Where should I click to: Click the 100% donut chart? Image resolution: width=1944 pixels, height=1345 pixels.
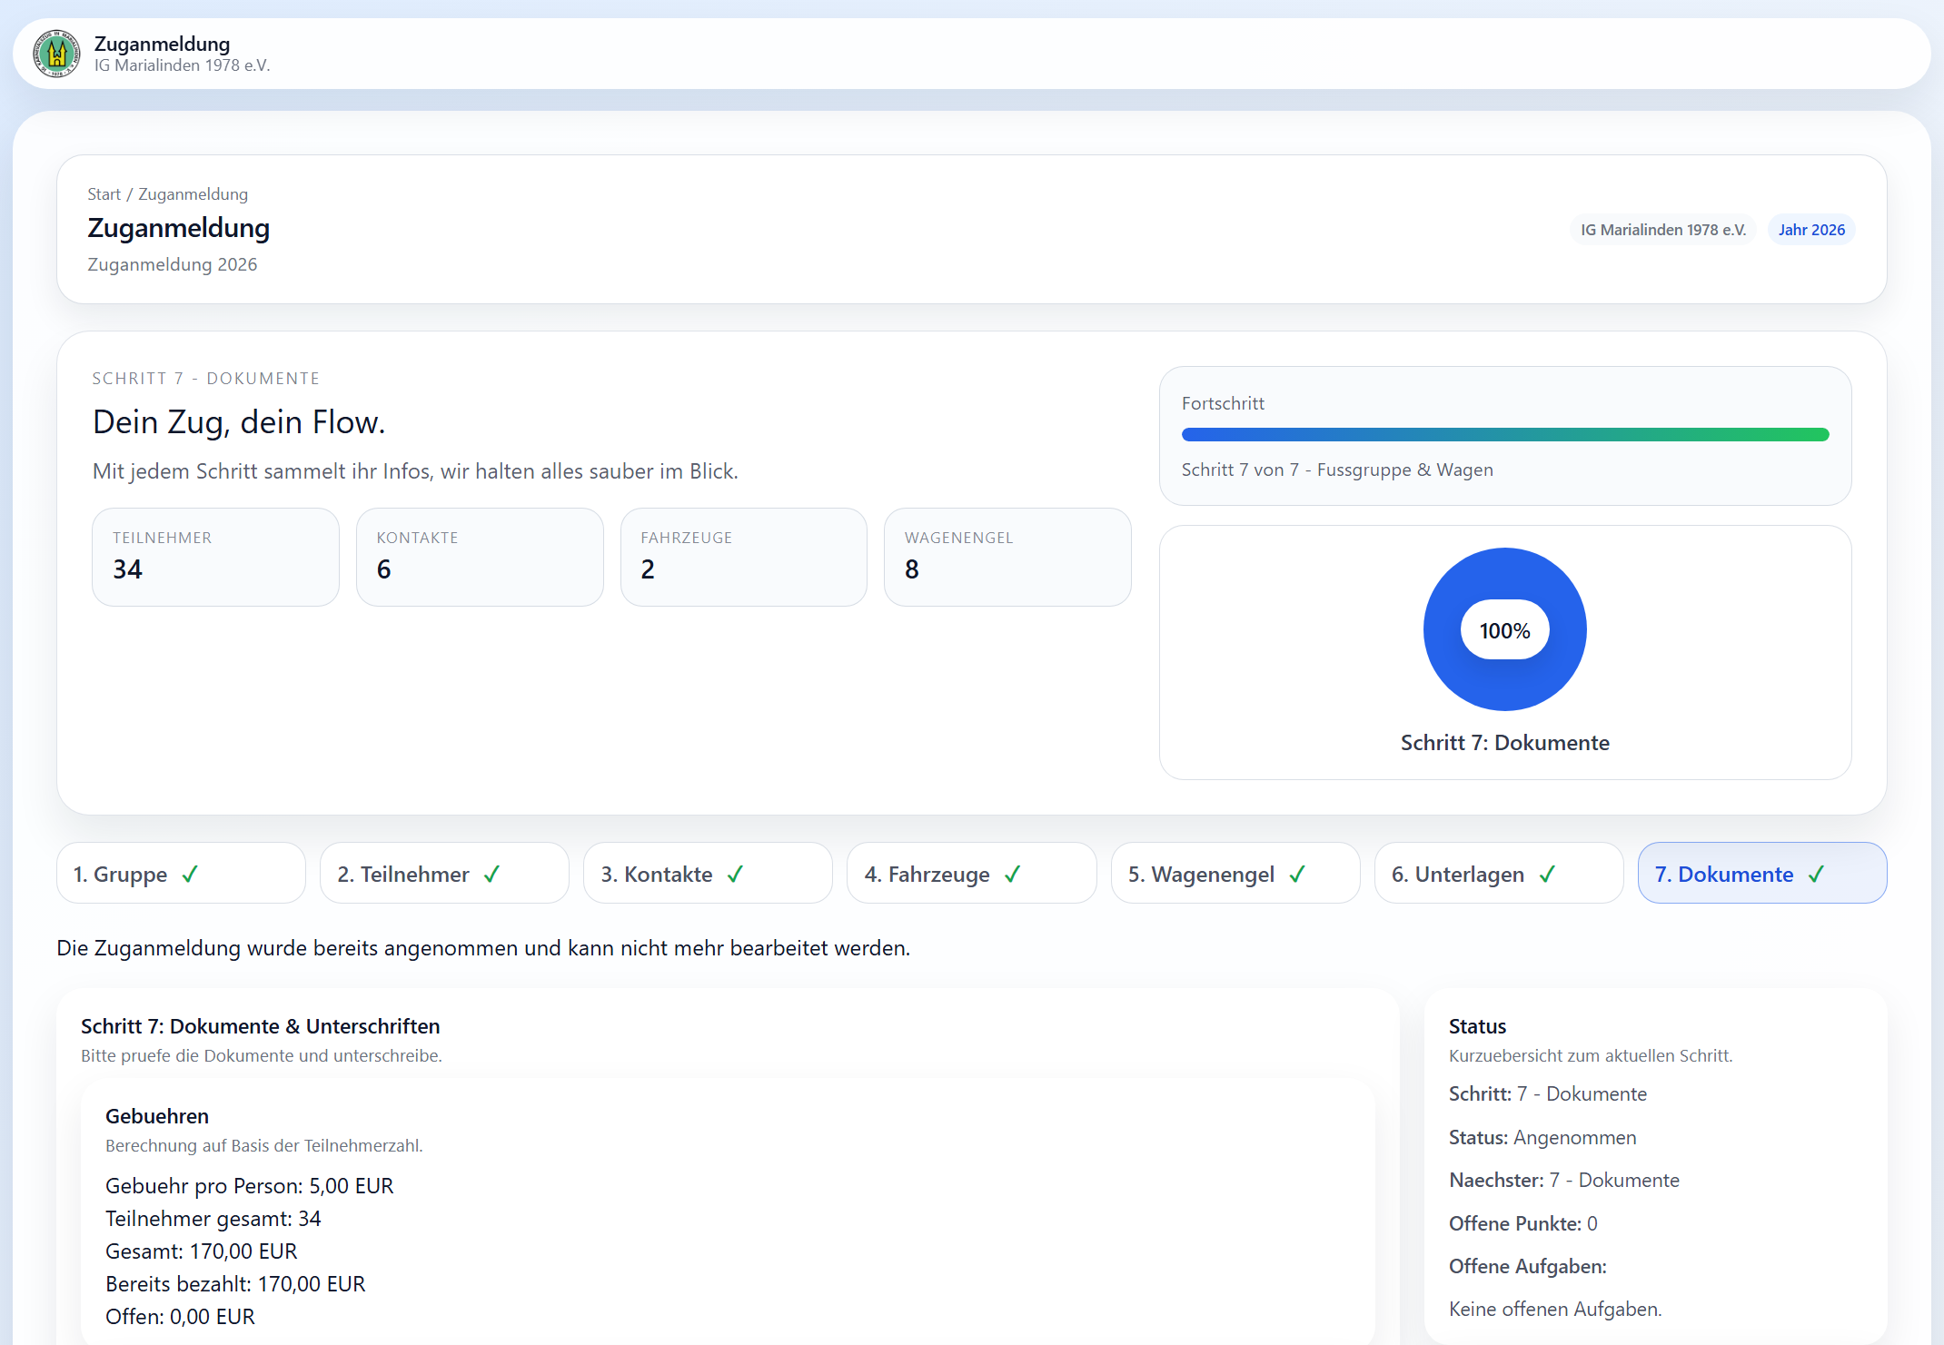[1504, 629]
